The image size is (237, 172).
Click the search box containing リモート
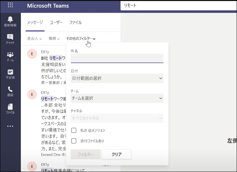[179, 5]
